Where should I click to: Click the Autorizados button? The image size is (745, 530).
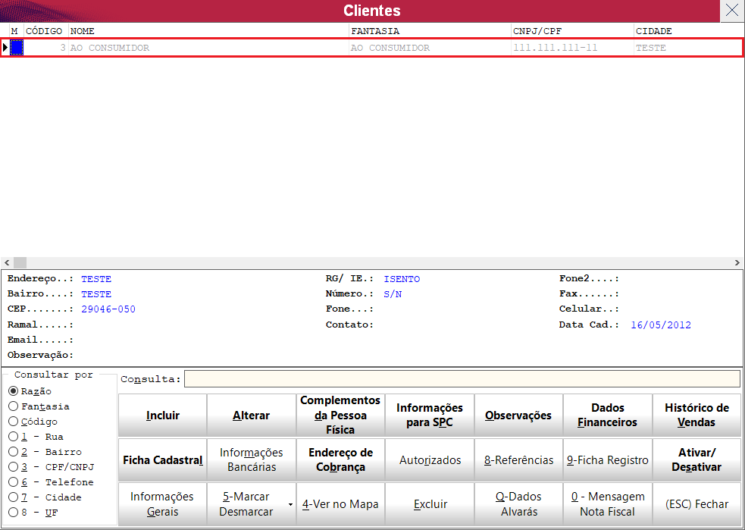tap(430, 459)
